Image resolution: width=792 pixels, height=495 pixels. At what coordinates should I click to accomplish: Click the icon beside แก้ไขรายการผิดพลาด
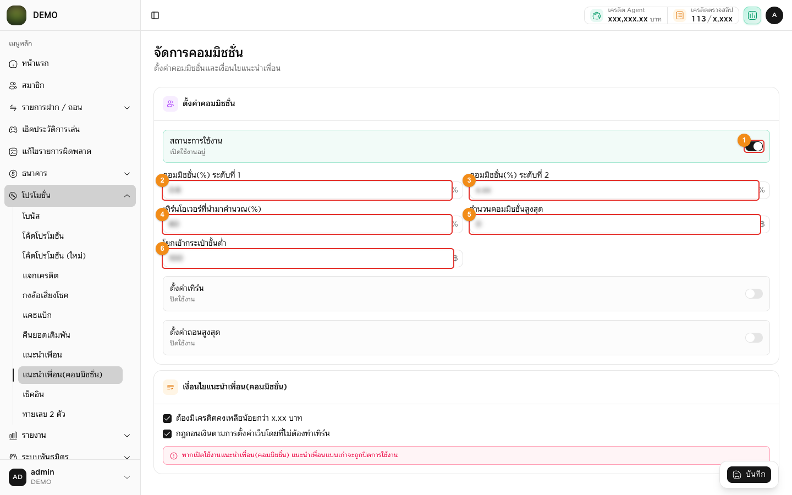click(x=13, y=152)
